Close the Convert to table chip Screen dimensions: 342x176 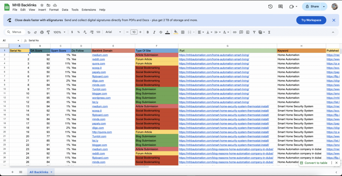[337, 163]
